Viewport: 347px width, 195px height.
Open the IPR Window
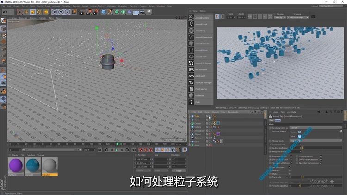(x=201, y=69)
